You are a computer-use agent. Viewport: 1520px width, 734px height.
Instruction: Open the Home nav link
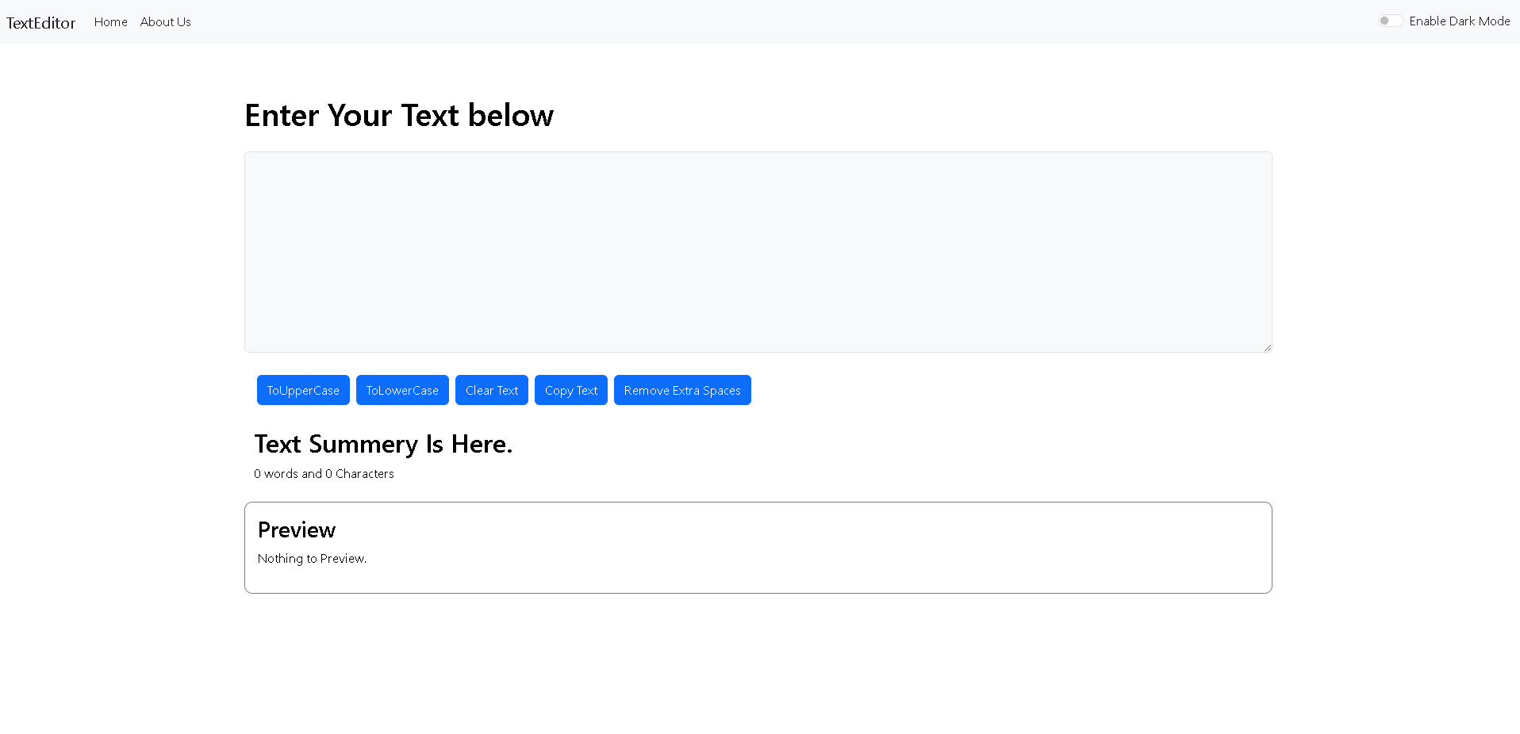click(110, 22)
